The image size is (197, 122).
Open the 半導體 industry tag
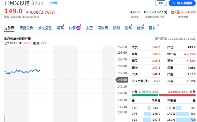(53, 3)
